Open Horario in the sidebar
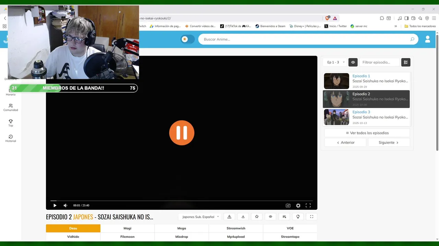The image size is (439, 246). pos(11,92)
